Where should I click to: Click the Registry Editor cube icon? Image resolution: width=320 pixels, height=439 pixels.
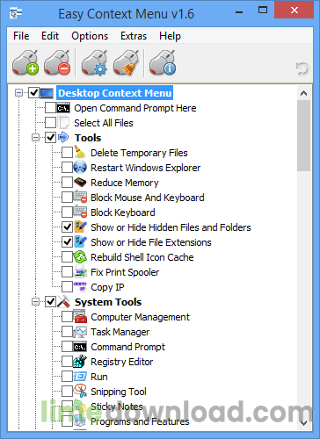[x=80, y=362]
